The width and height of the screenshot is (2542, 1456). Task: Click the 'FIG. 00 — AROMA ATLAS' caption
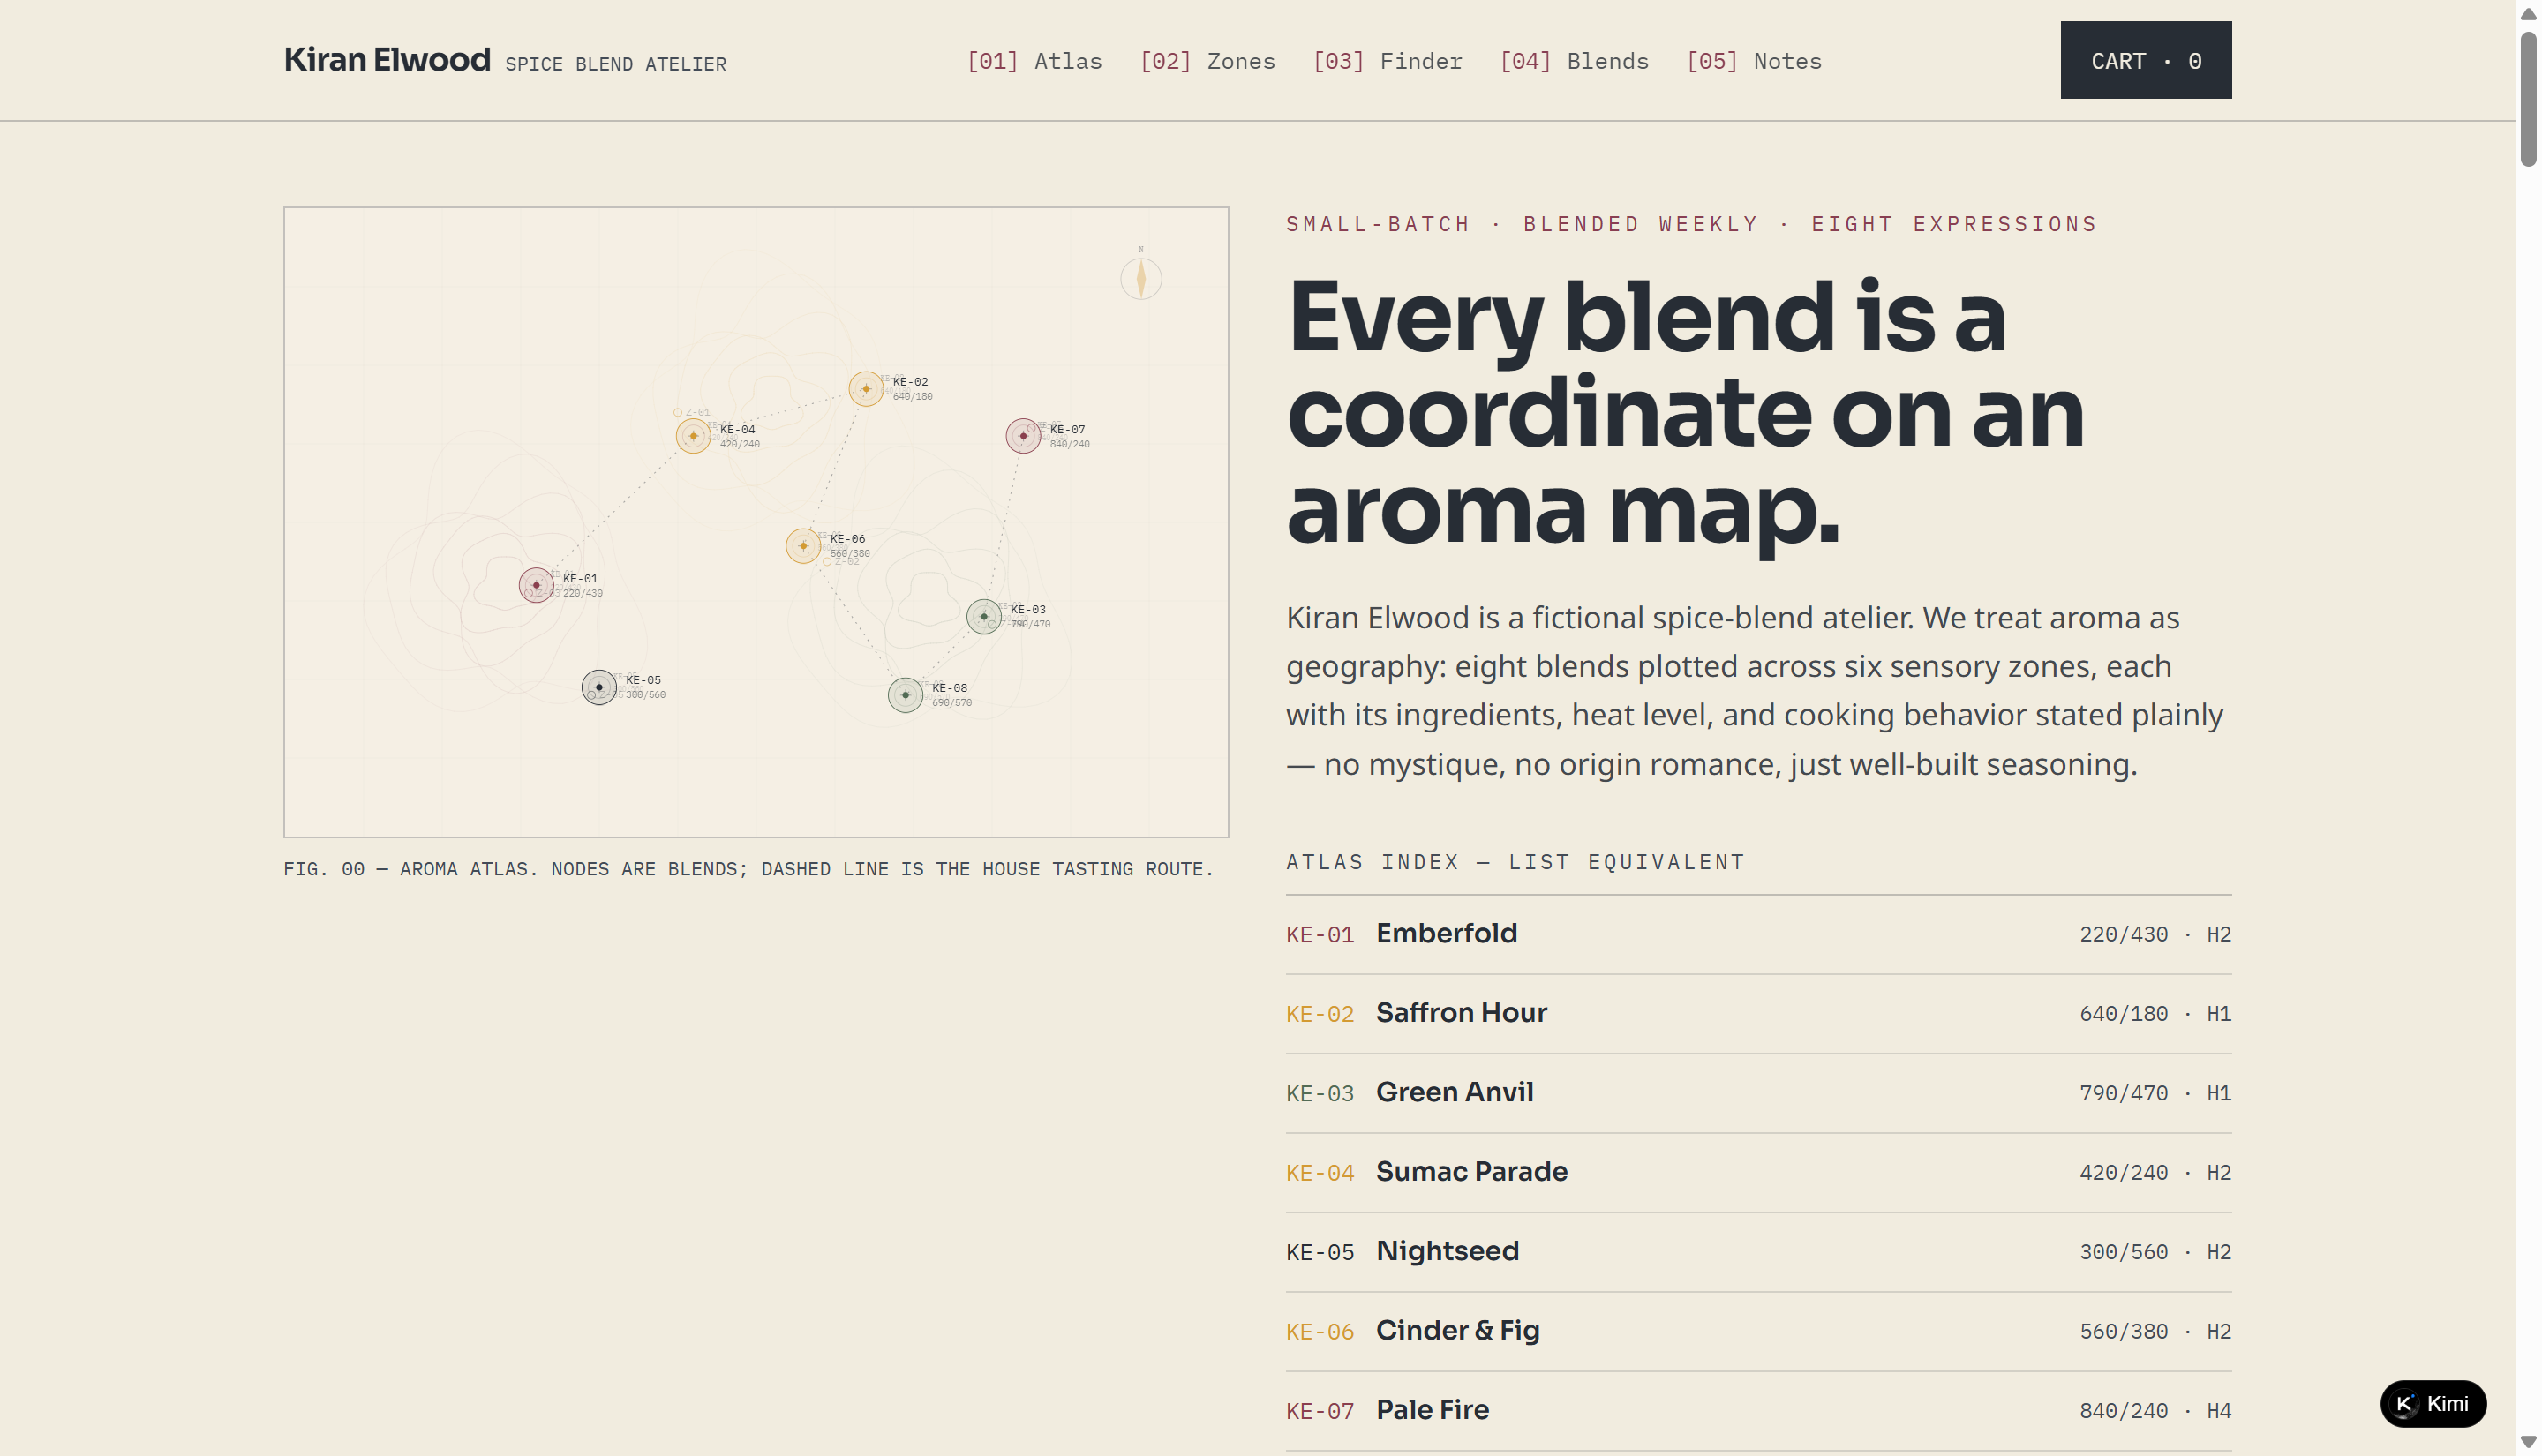pyautogui.click(x=748, y=869)
